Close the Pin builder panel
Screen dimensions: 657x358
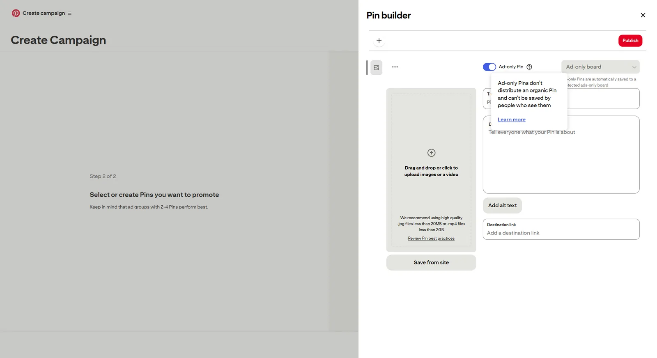point(643,15)
